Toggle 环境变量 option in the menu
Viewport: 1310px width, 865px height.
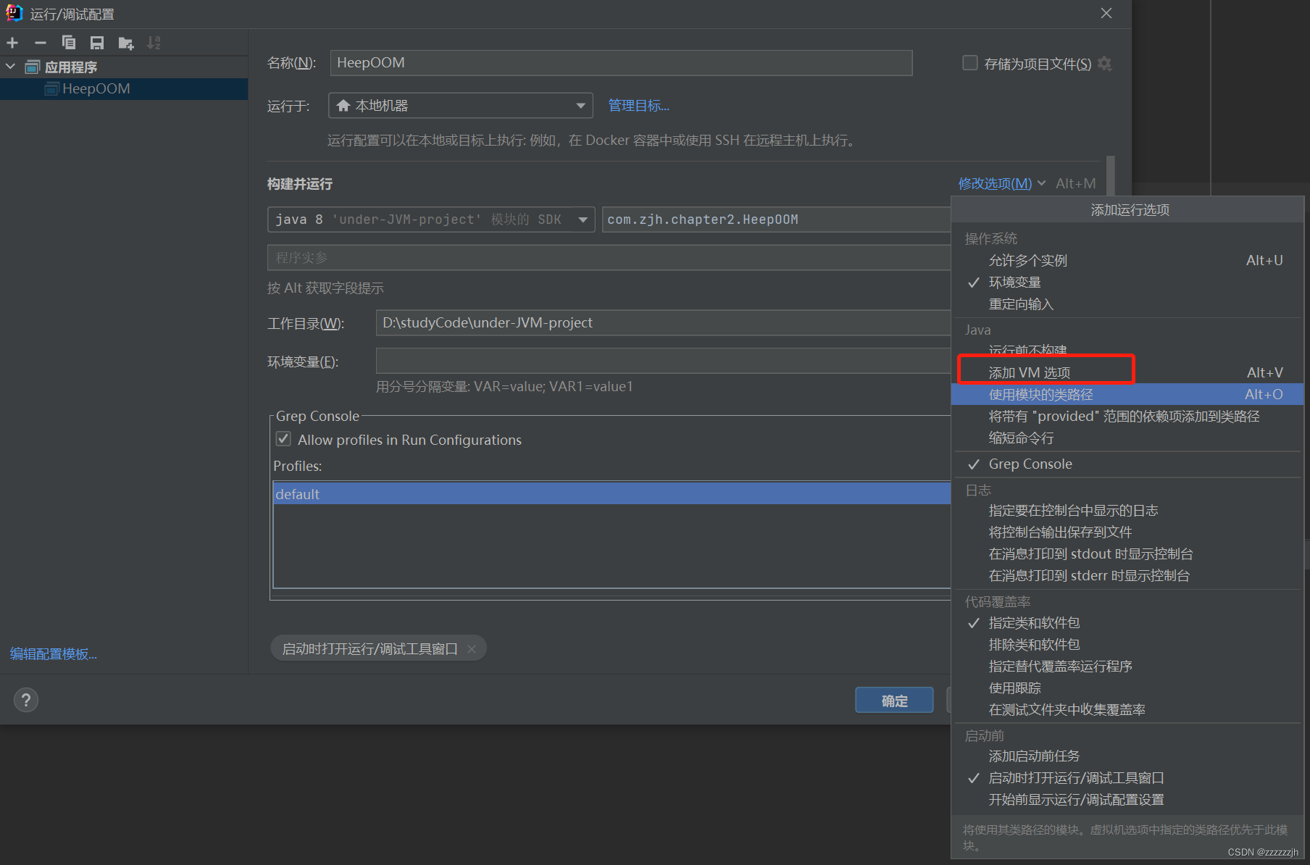tap(1127, 282)
